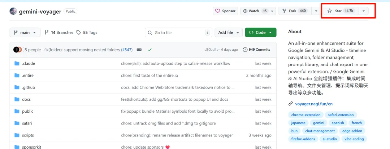Fork the repository with the Fork button
The image size is (390, 149).
click(x=295, y=11)
